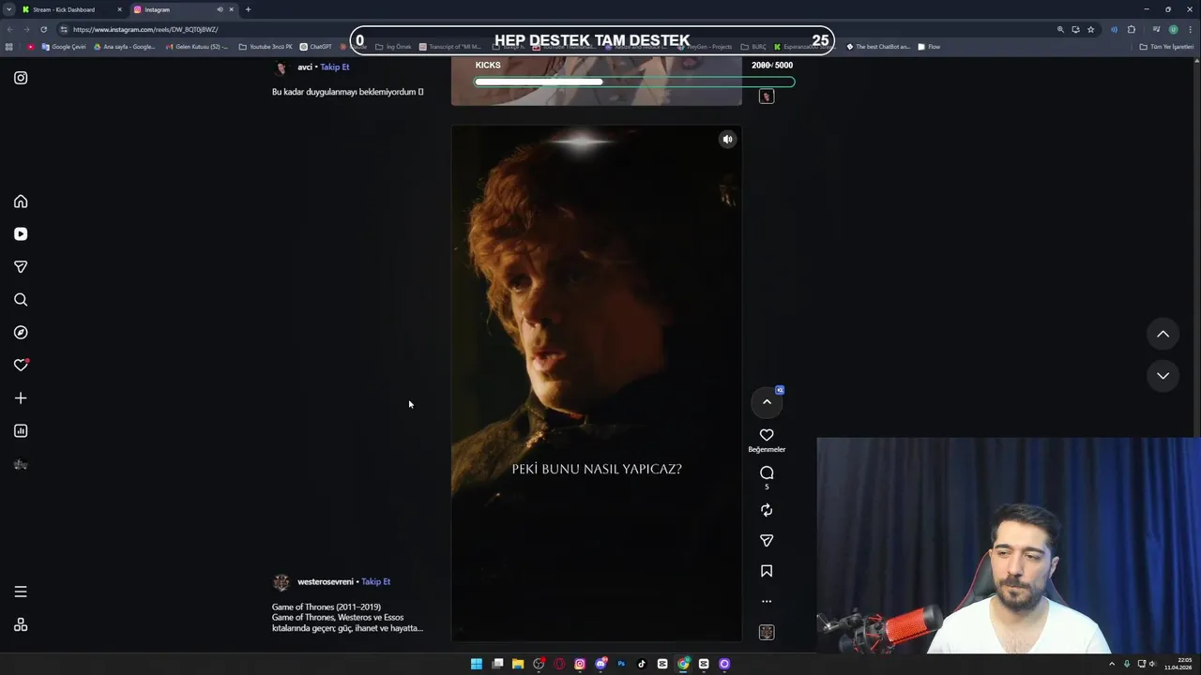Viewport: 1201px width, 675px height.
Task: Open The best ChatBot bookmark
Action: (x=878, y=46)
